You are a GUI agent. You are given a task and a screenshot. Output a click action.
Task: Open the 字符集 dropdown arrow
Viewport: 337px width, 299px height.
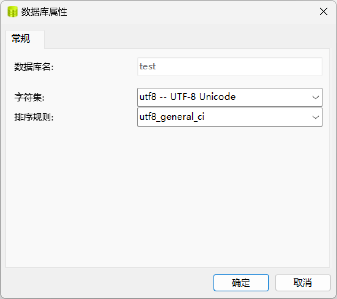pos(315,97)
